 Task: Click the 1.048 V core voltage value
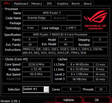(71, 28)
